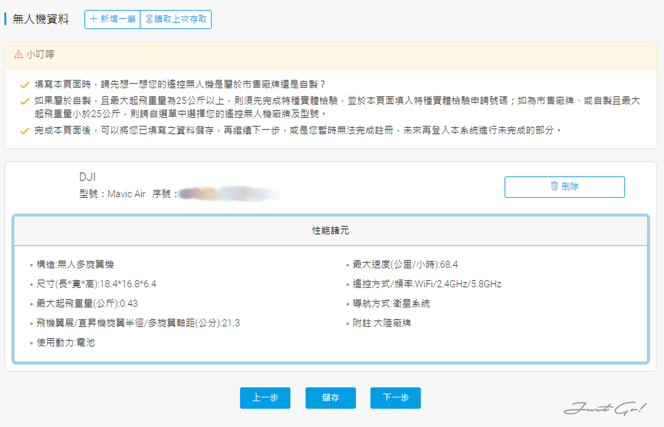Click the third orange checkmark about 儲存
The height and width of the screenshot is (427, 664).
24,131
